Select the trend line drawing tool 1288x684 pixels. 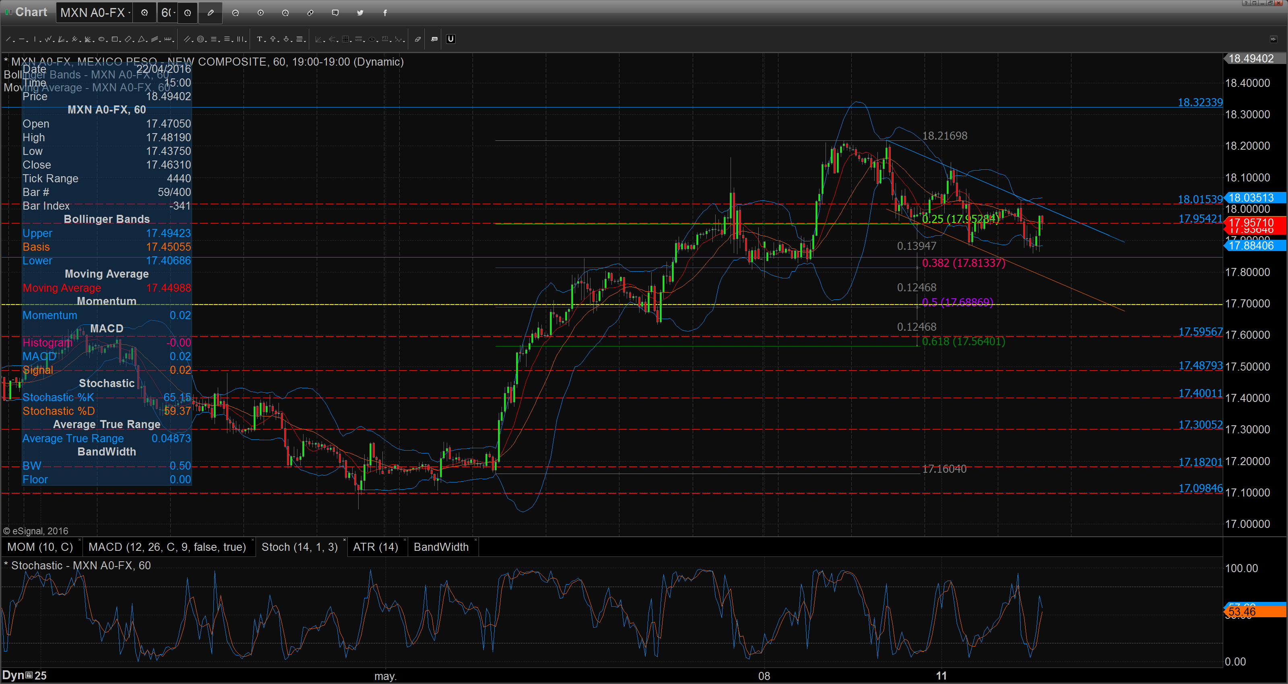tap(8, 39)
